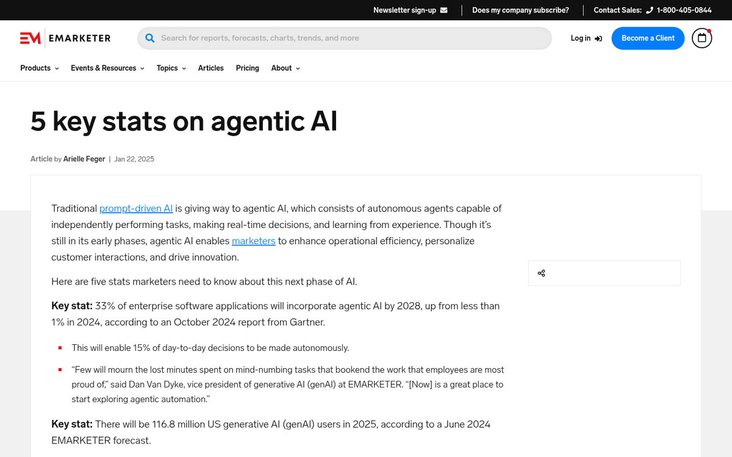The height and width of the screenshot is (457, 732).
Task: Click the calendar icon in header
Action: click(x=701, y=38)
